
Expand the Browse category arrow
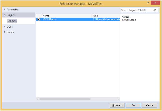click(x=5, y=32)
